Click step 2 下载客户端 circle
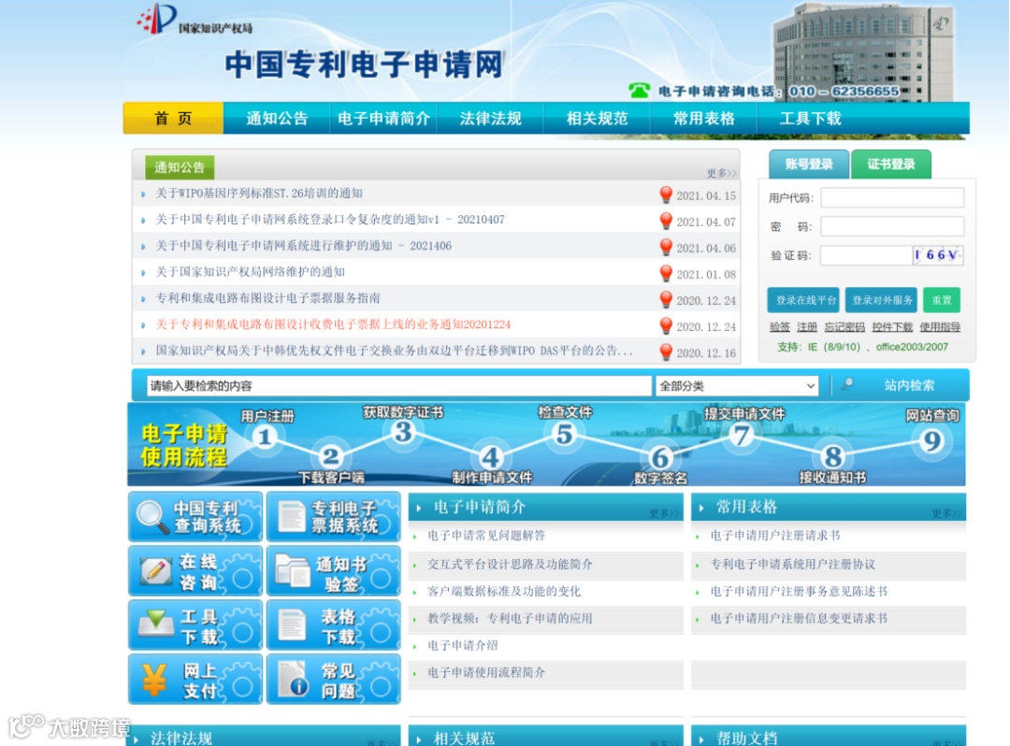 (330, 456)
